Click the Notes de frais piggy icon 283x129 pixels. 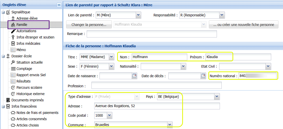point(13,113)
